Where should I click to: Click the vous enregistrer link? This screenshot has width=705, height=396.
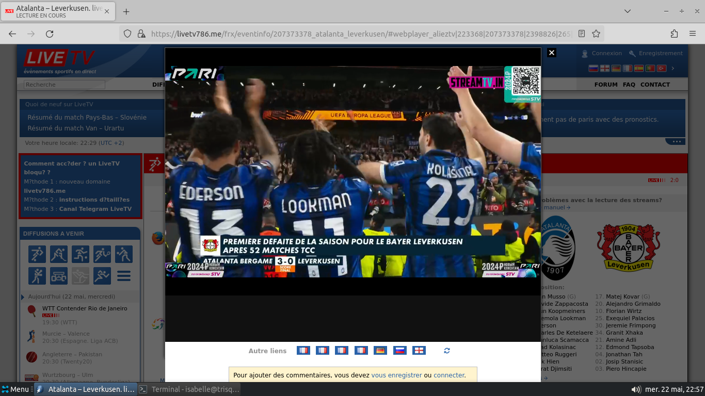(x=396, y=375)
